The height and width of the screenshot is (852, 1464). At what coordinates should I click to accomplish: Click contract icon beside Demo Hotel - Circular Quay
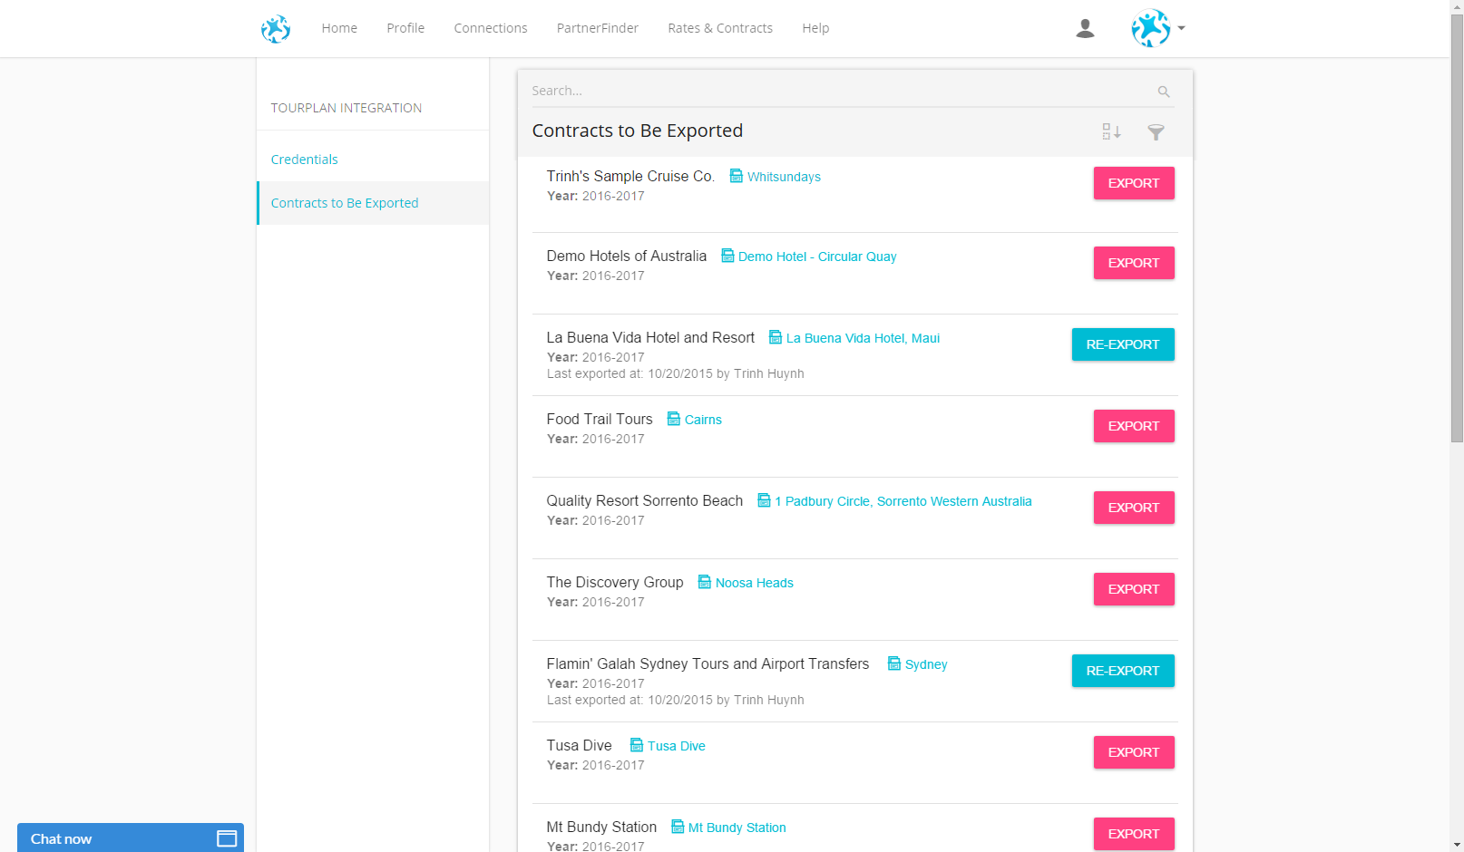pyautogui.click(x=727, y=256)
